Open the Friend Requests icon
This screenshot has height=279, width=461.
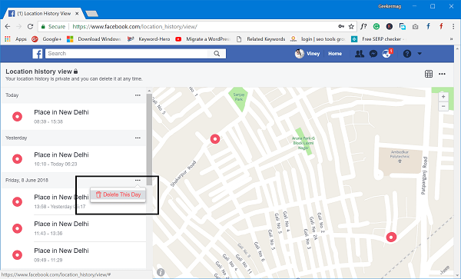(x=360, y=54)
